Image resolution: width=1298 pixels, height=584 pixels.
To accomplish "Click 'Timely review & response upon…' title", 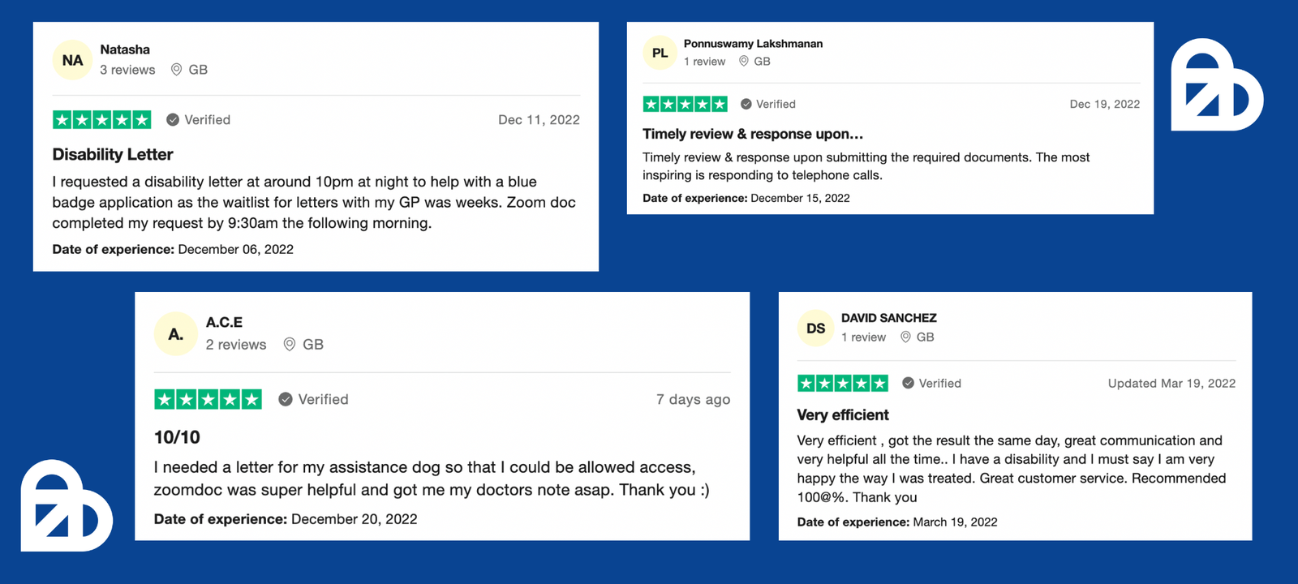I will (x=753, y=134).
